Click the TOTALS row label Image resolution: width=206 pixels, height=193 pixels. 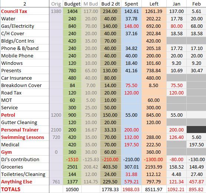pos(11,189)
